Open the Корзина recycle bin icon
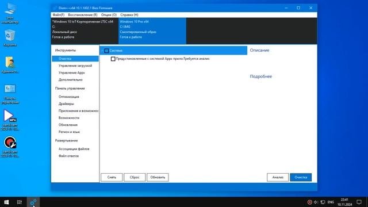 (x=10, y=37)
